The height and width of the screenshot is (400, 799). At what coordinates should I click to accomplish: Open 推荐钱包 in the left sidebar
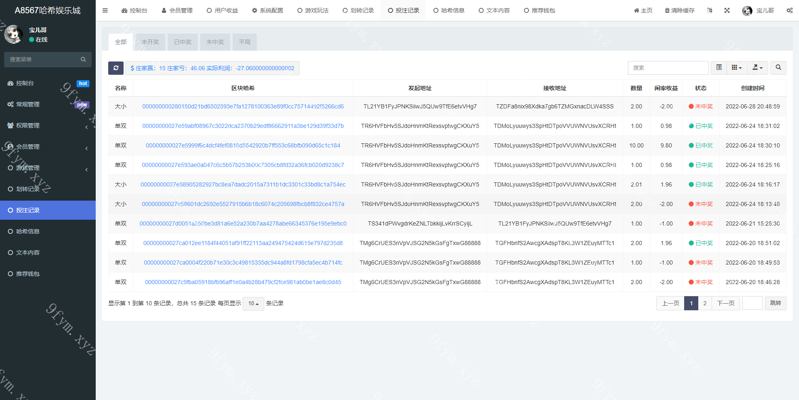48,274
